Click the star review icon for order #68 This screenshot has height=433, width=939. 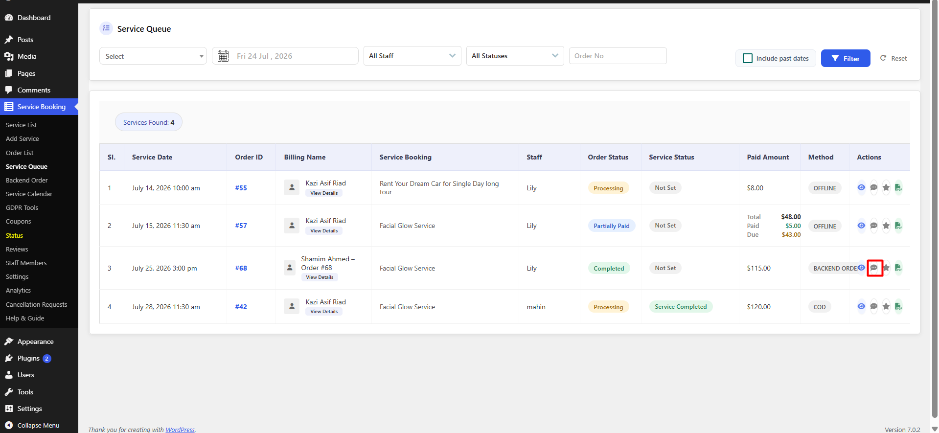(886, 268)
